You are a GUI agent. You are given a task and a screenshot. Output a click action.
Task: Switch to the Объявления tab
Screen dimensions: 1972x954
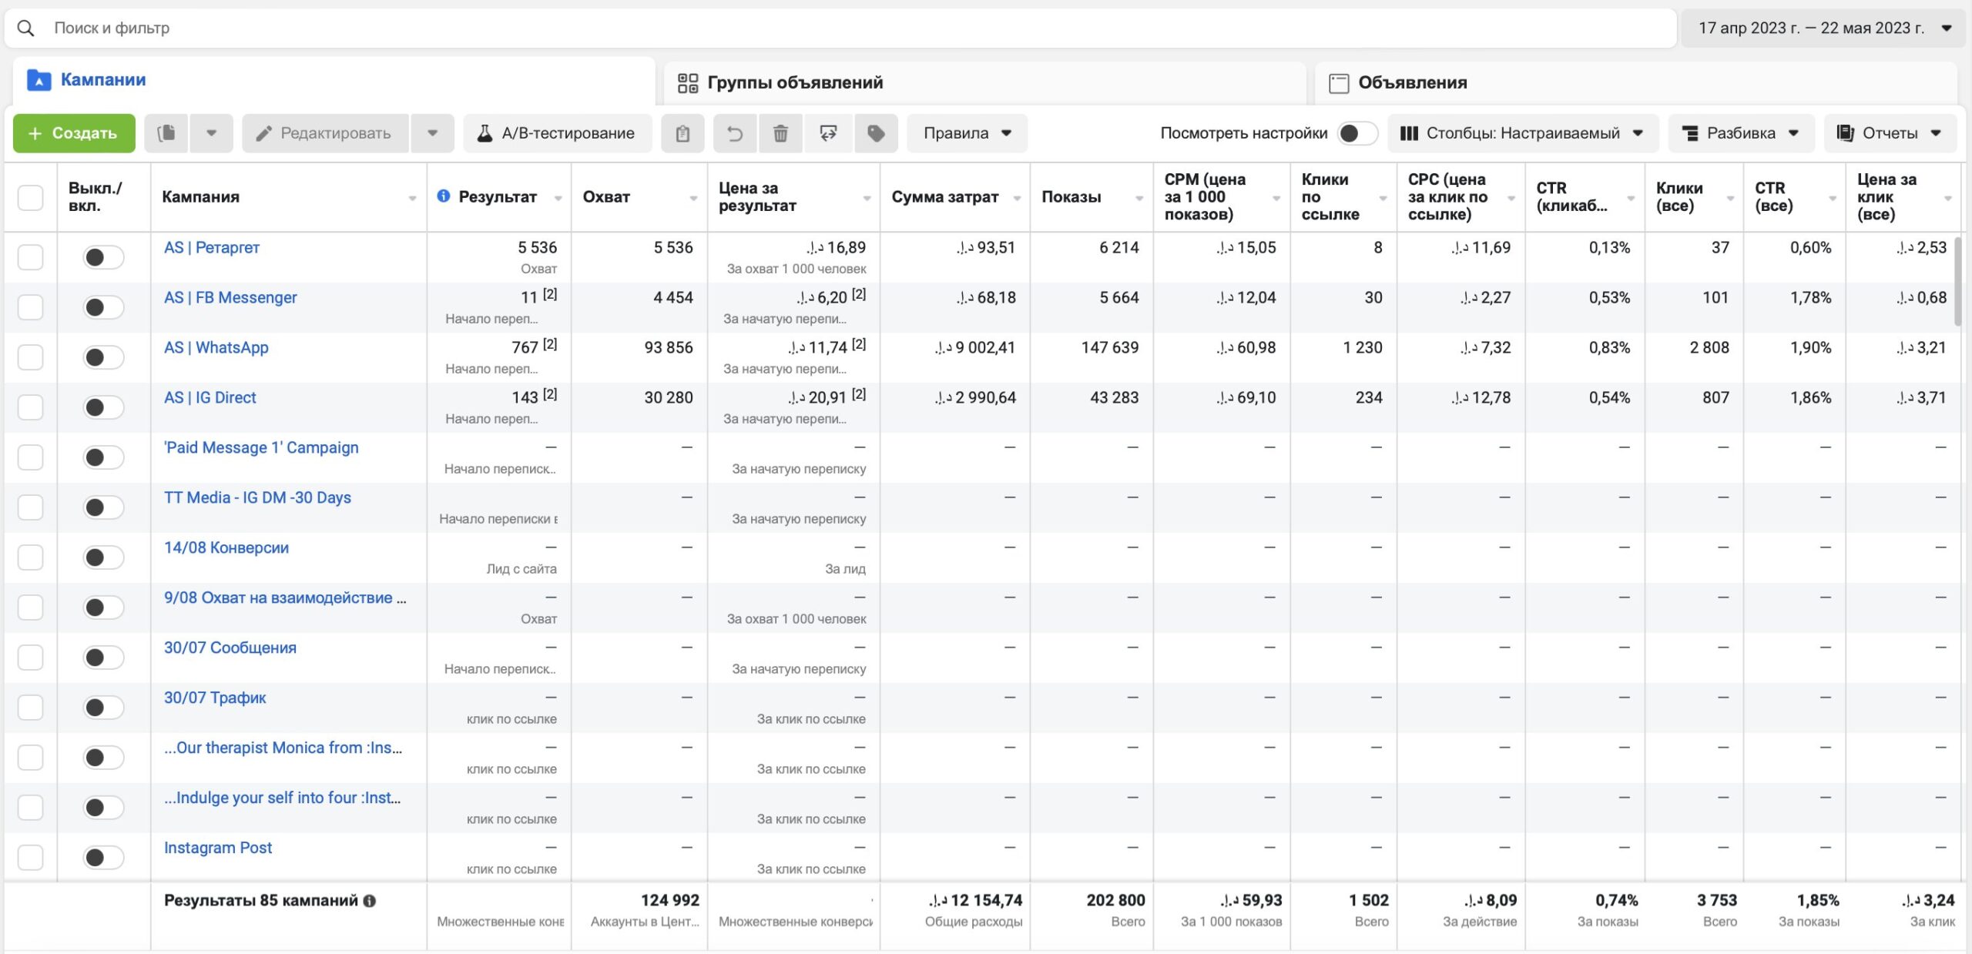[x=1636, y=83]
